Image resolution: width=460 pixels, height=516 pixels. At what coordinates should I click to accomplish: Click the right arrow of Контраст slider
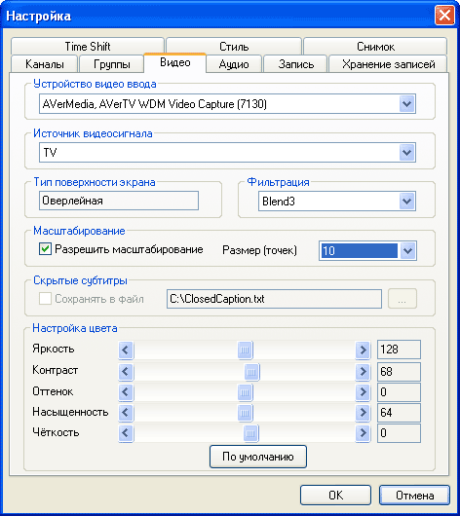(x=363, y=372)
